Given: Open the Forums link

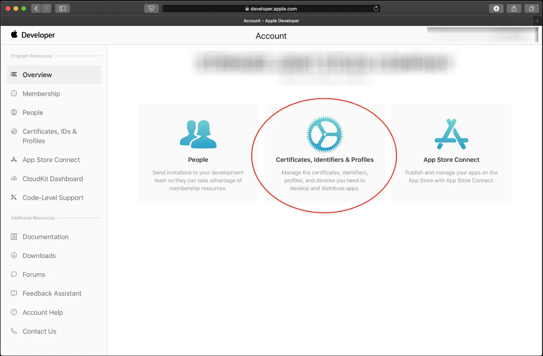Looking at the screenshot, I should point(54,274).
